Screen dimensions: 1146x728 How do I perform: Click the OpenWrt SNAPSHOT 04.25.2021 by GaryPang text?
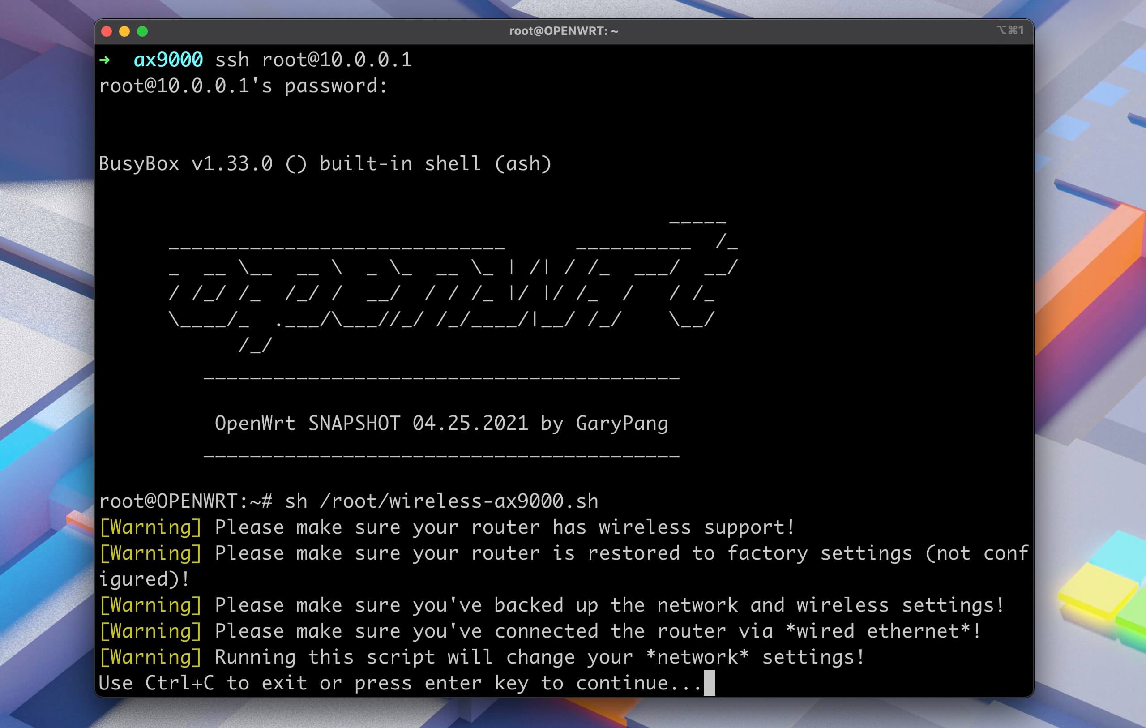(x=441, y=423)
